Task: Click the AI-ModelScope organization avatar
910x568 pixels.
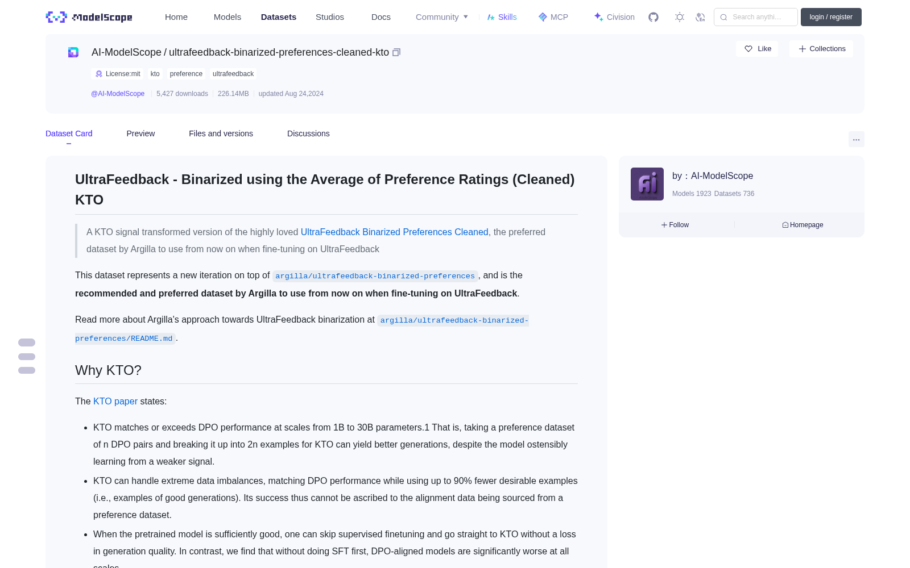Action: (647, 184)
